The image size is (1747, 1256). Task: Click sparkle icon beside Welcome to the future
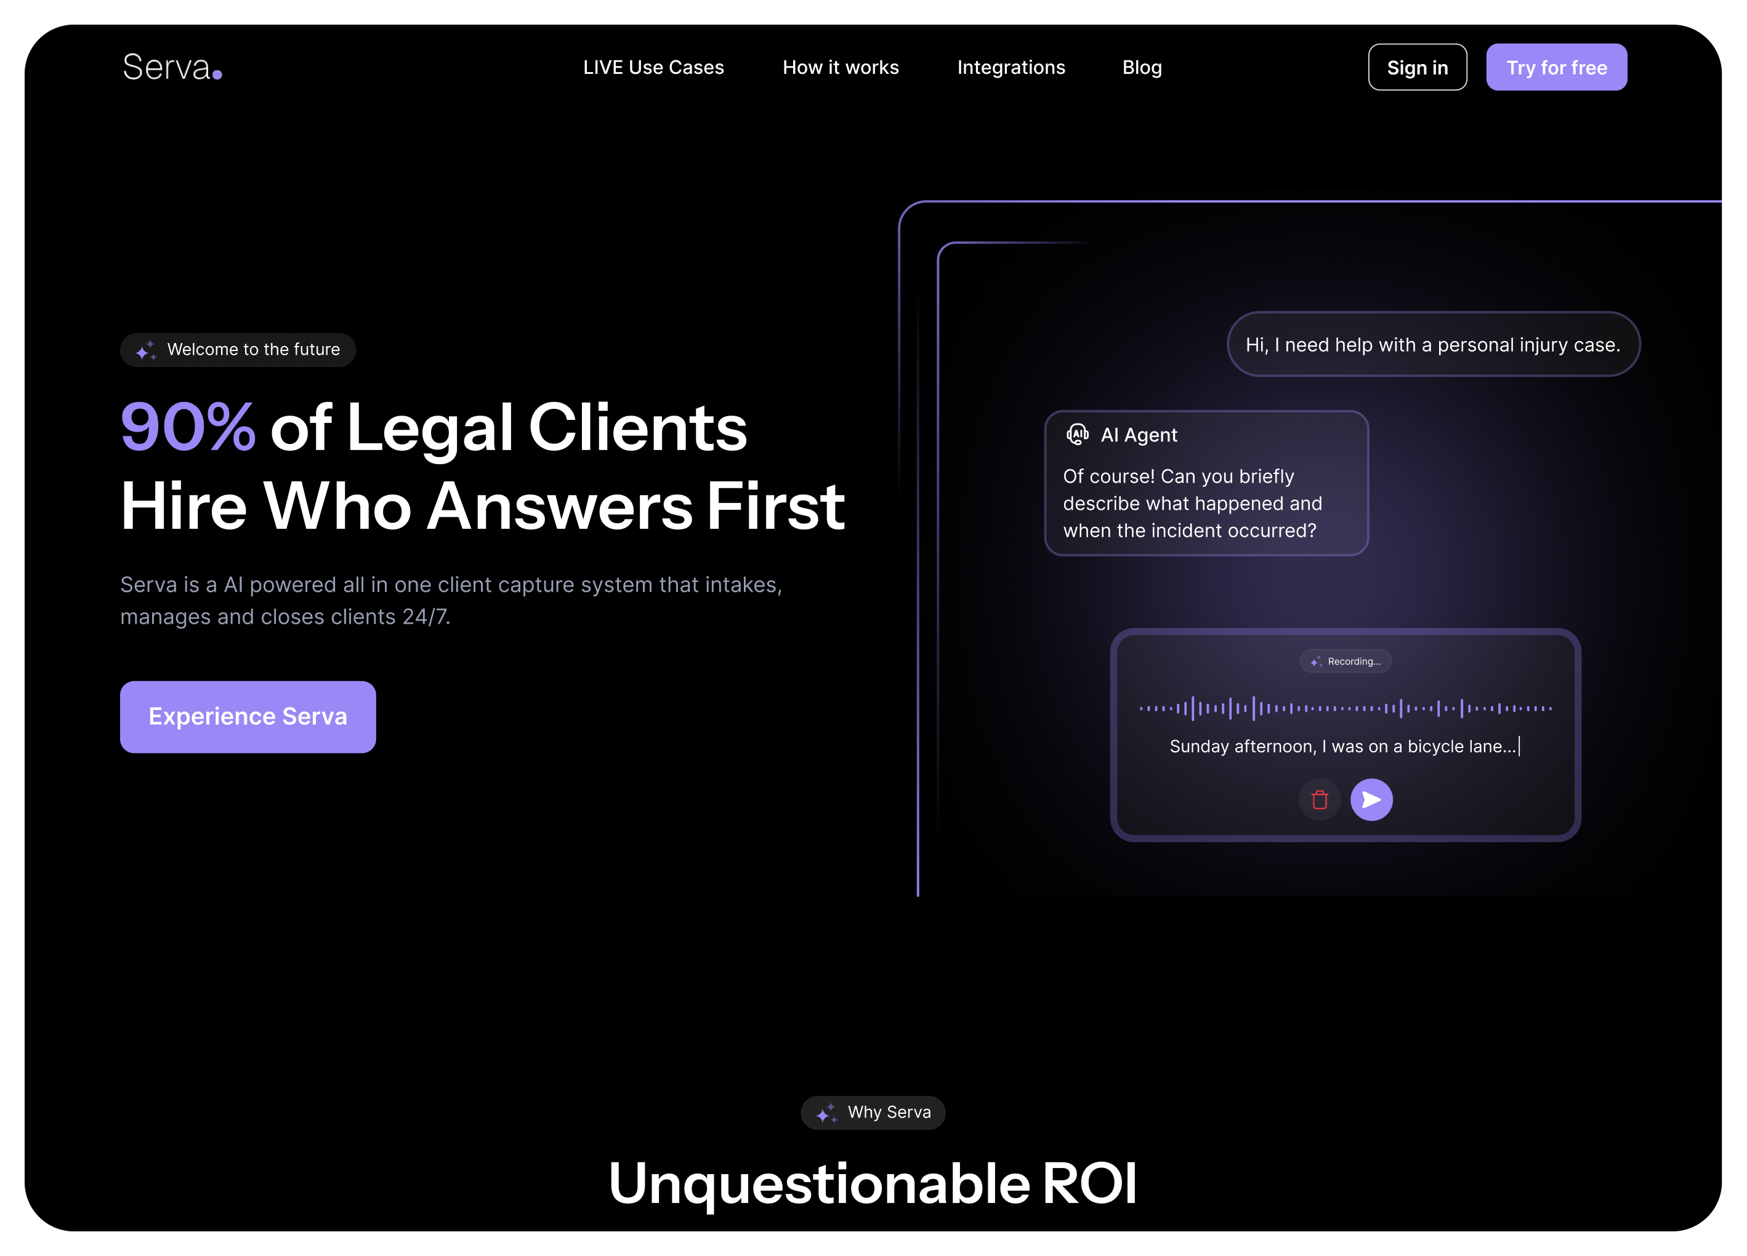point(145,350)
